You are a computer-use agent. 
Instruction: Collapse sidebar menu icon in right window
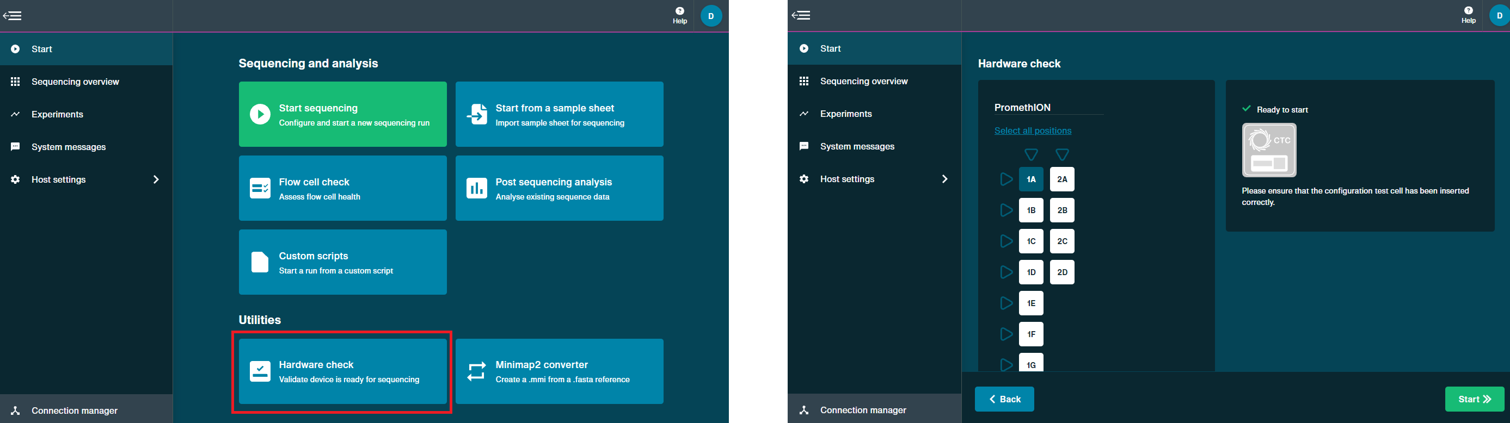801,15
